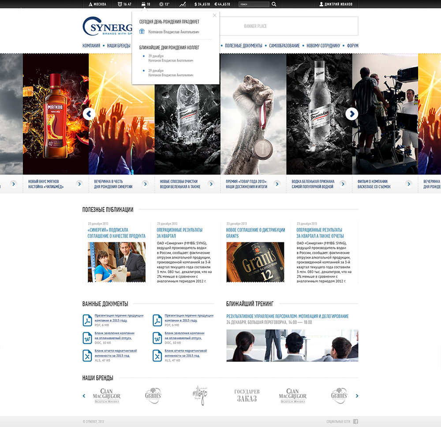Click the user profile icon beside Дмитрий Иванов
Screen dimensions: 441x427
point(321,4)
